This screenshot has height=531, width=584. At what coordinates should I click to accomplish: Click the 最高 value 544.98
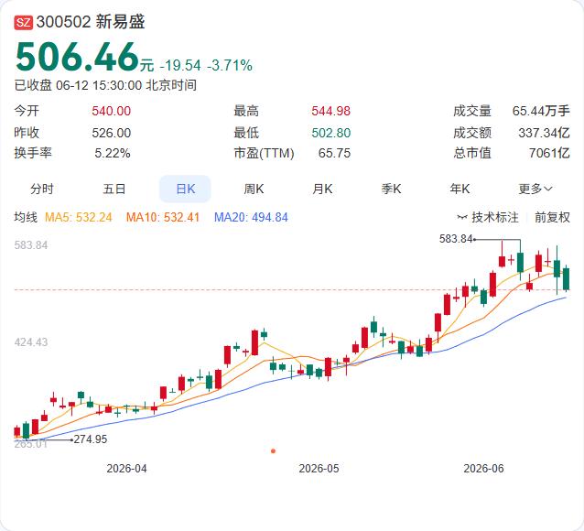(x=330, y=111)
